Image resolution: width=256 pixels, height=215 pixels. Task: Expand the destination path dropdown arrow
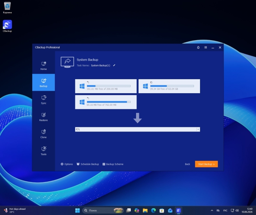click(198, 129)
